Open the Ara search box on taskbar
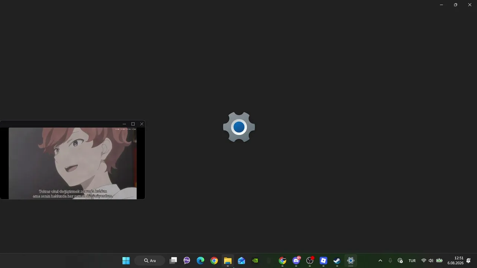This screenshot has height=268, width=477. [150, 261]
